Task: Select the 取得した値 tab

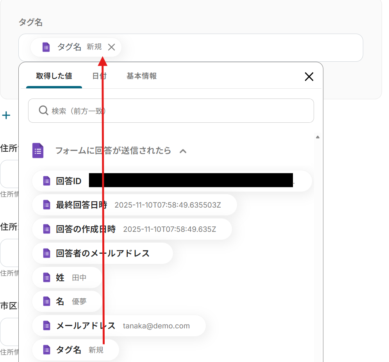Action: tap(54, 76)
